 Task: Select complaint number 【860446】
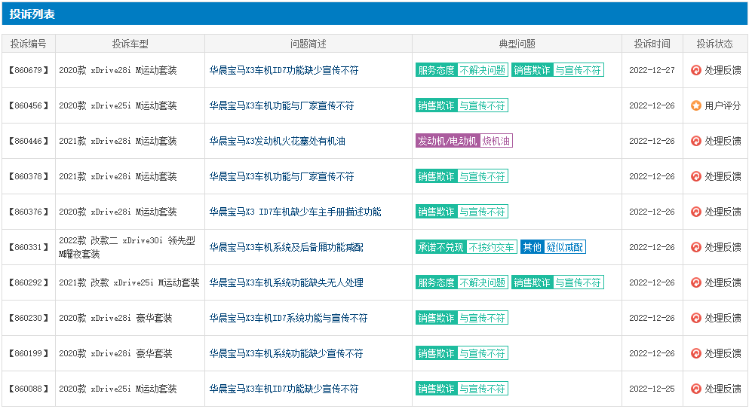pyautogui.click(x=29, y=142)
